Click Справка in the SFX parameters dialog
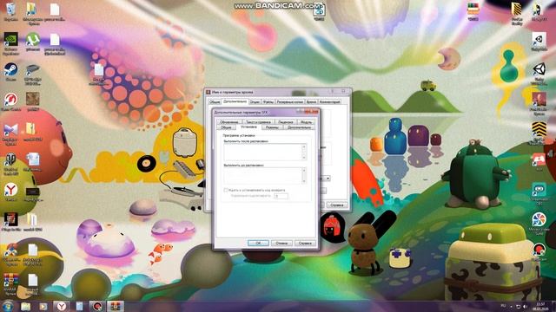556x312 pixels. pyautogui.click(x=305, y=243)
